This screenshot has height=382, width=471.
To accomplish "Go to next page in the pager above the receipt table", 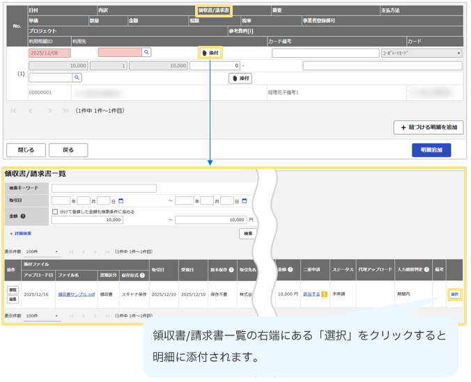I will (95, 252).
